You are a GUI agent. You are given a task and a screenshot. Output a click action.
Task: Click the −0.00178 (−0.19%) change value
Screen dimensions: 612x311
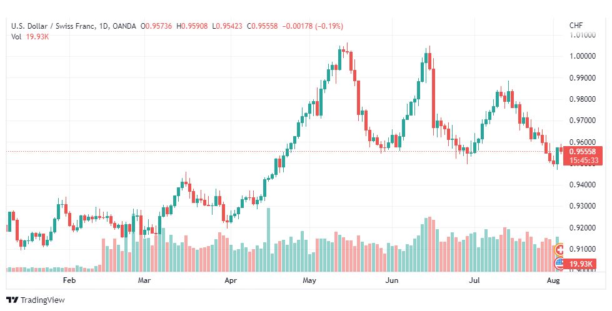(x=313, y=26)
